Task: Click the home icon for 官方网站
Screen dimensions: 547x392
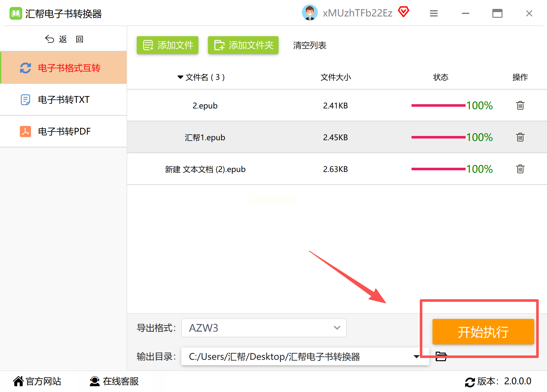Action: tap(18, 381)
